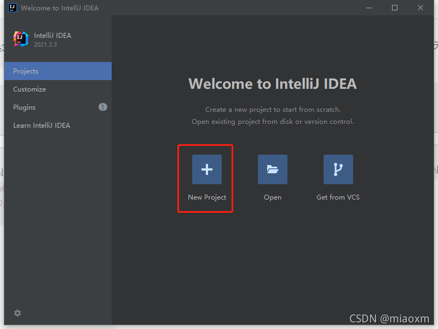Click the Open folder icon

(x=272, y=169)
